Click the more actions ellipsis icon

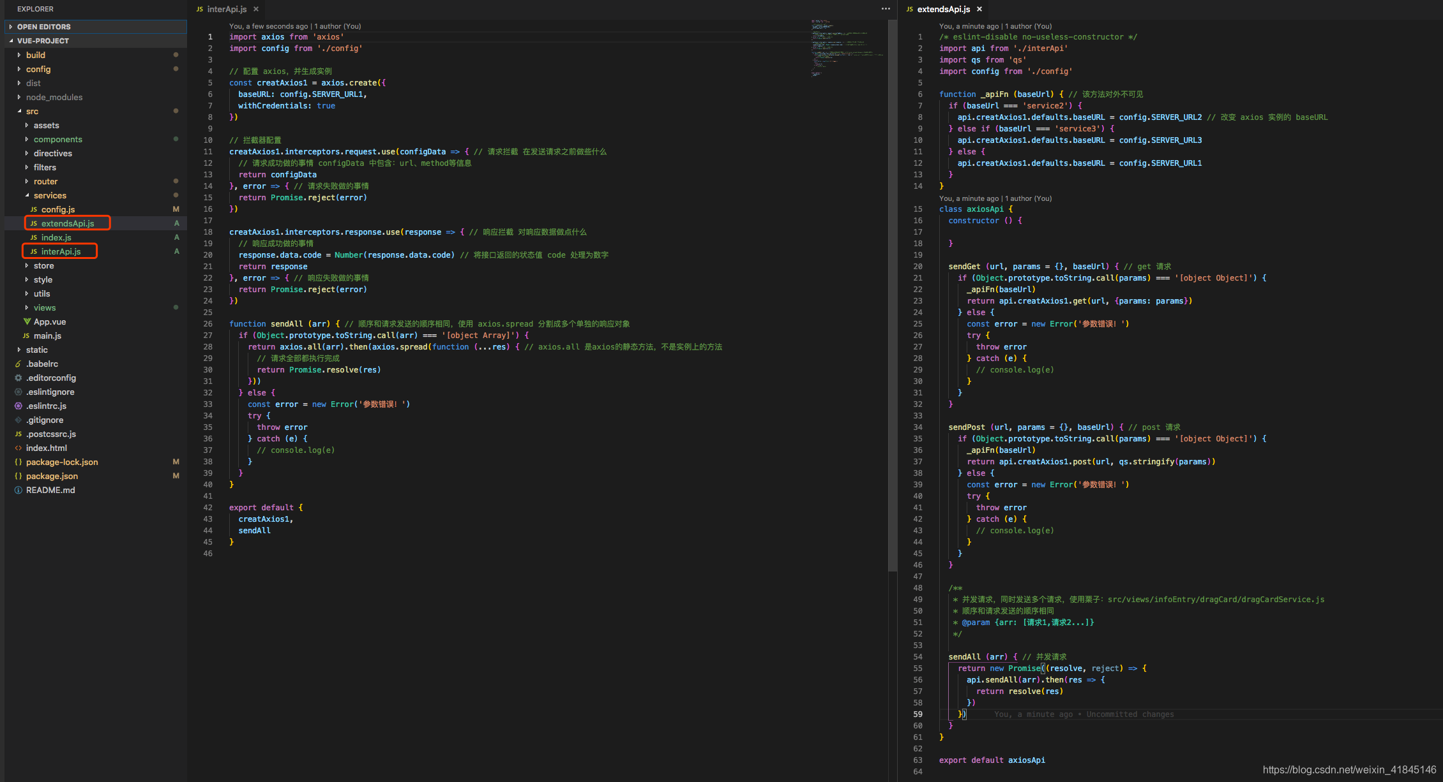(886, 9)
